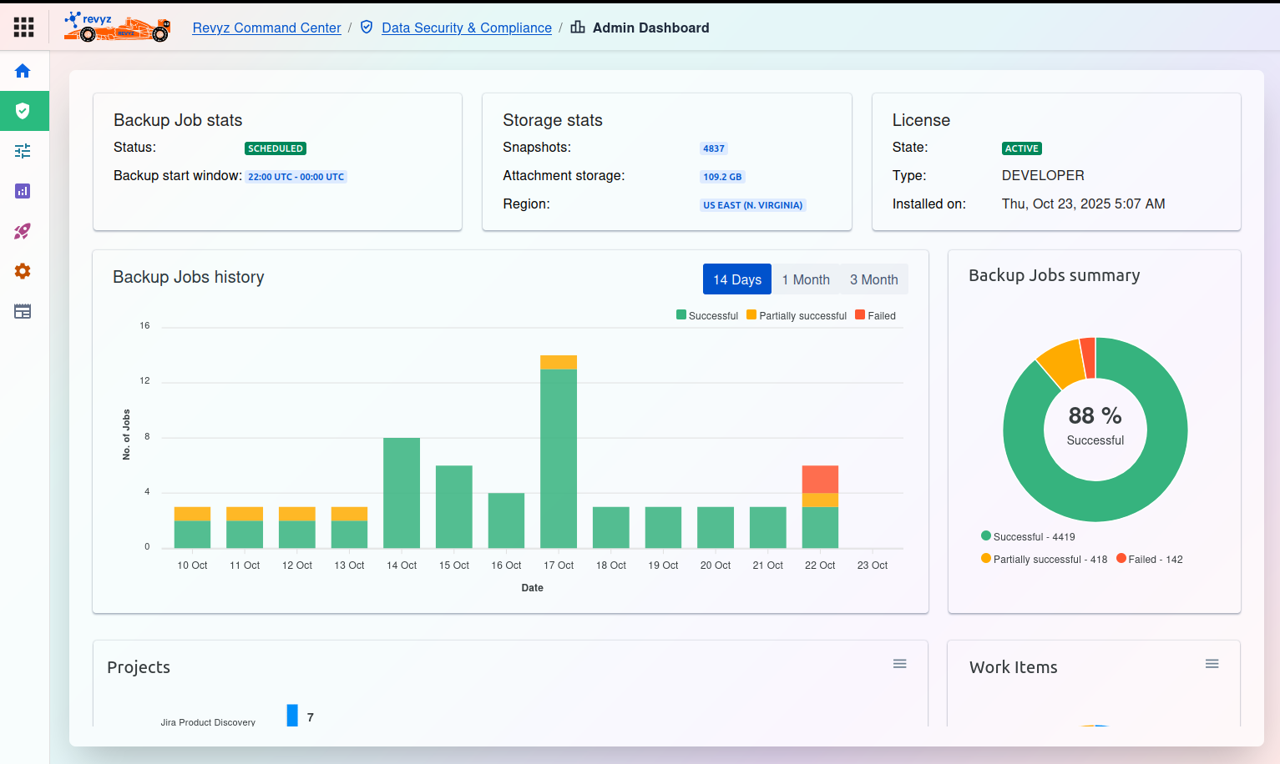Click the Revyz race car logo

pos(117,28)
